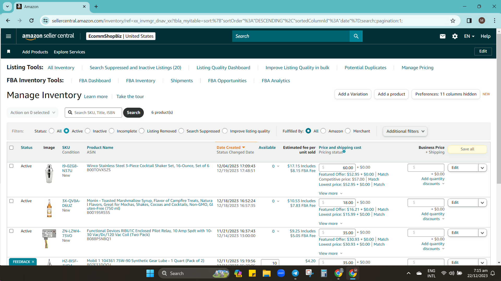Close the Feedback widget
Screen dimensions: 501x281
33,262
